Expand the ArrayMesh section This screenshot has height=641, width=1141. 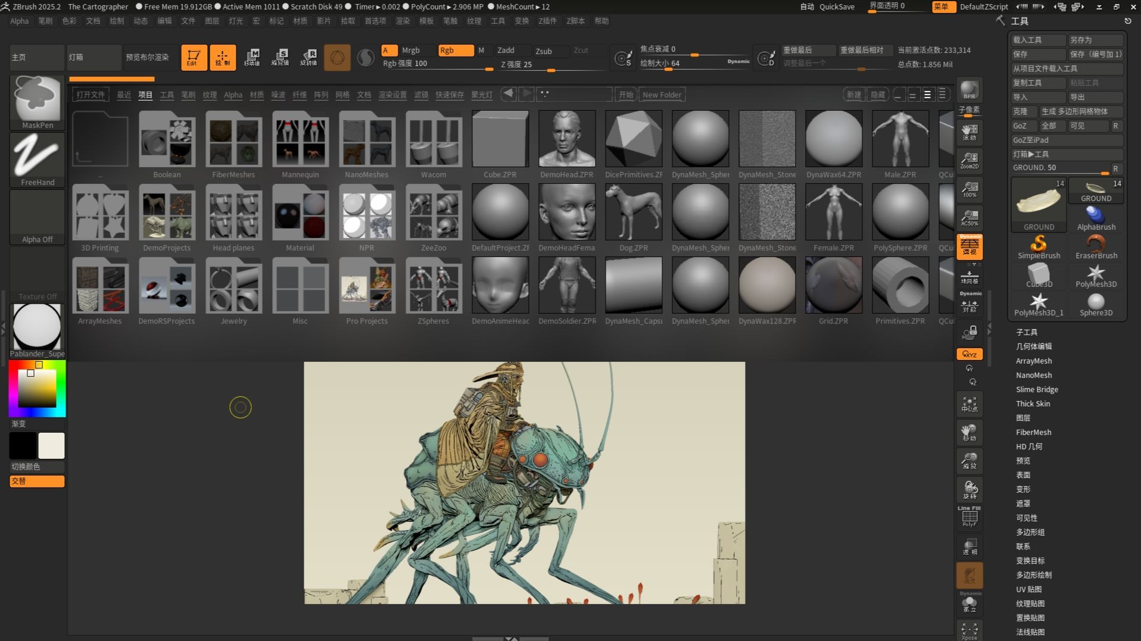pyautogui.click(x=1034, y=361)
